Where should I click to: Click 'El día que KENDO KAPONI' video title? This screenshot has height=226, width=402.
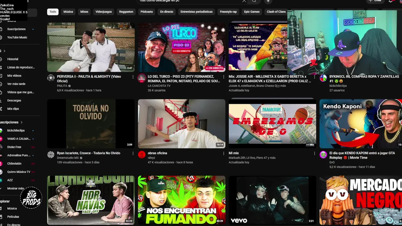[x=362, y=155]
